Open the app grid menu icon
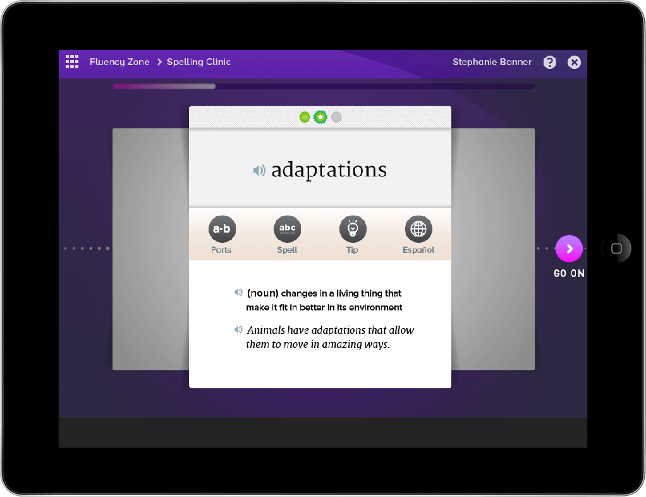Viewport: 646px width, 497px height. click(72, 62)
